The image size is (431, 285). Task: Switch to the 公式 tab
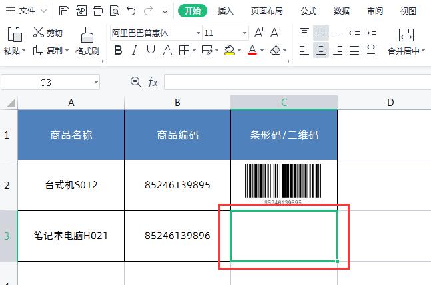tap(308, 11)
